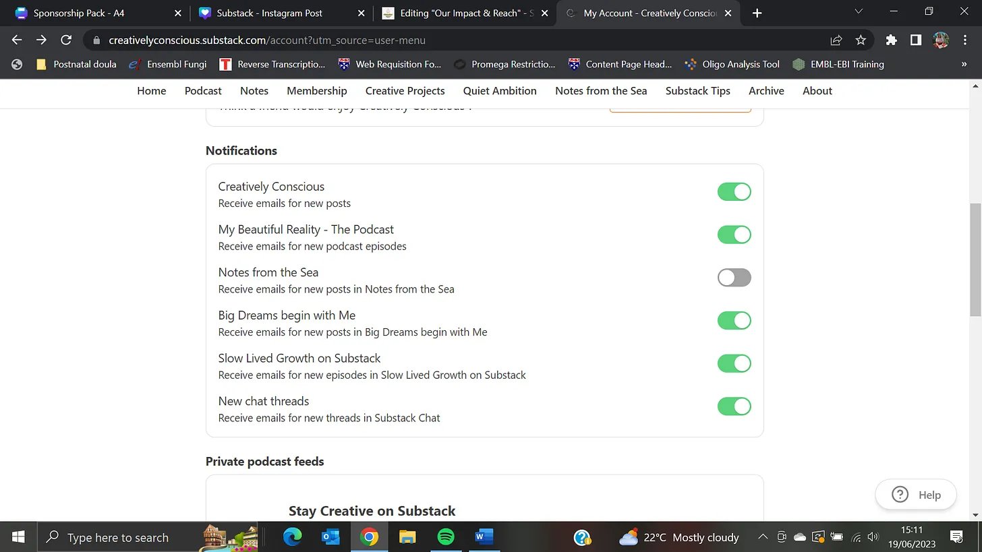
Task: Open the Postnatal doula bookmark folder
Action: [x=76, y=65]
